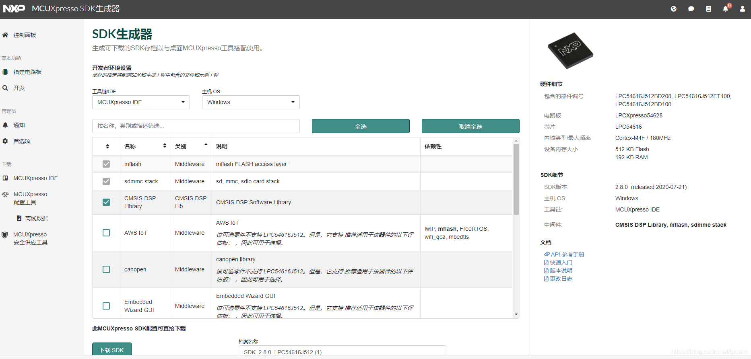Click 'Cortex-M4F / 180MHz' value
The height and width of the screenshot is (359, 751).
(x=643, y=138)
